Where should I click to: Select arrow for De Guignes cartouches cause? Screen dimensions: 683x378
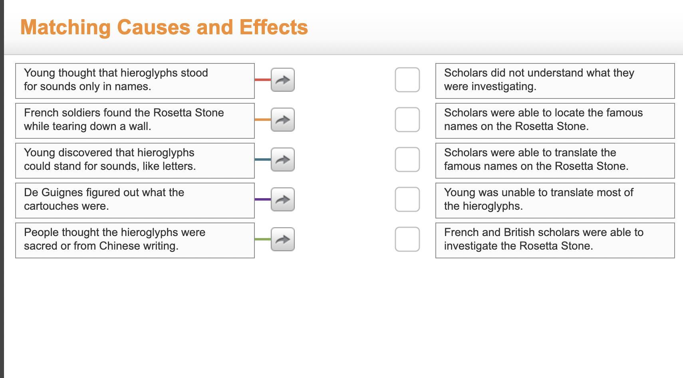click(x=283, y=199)
